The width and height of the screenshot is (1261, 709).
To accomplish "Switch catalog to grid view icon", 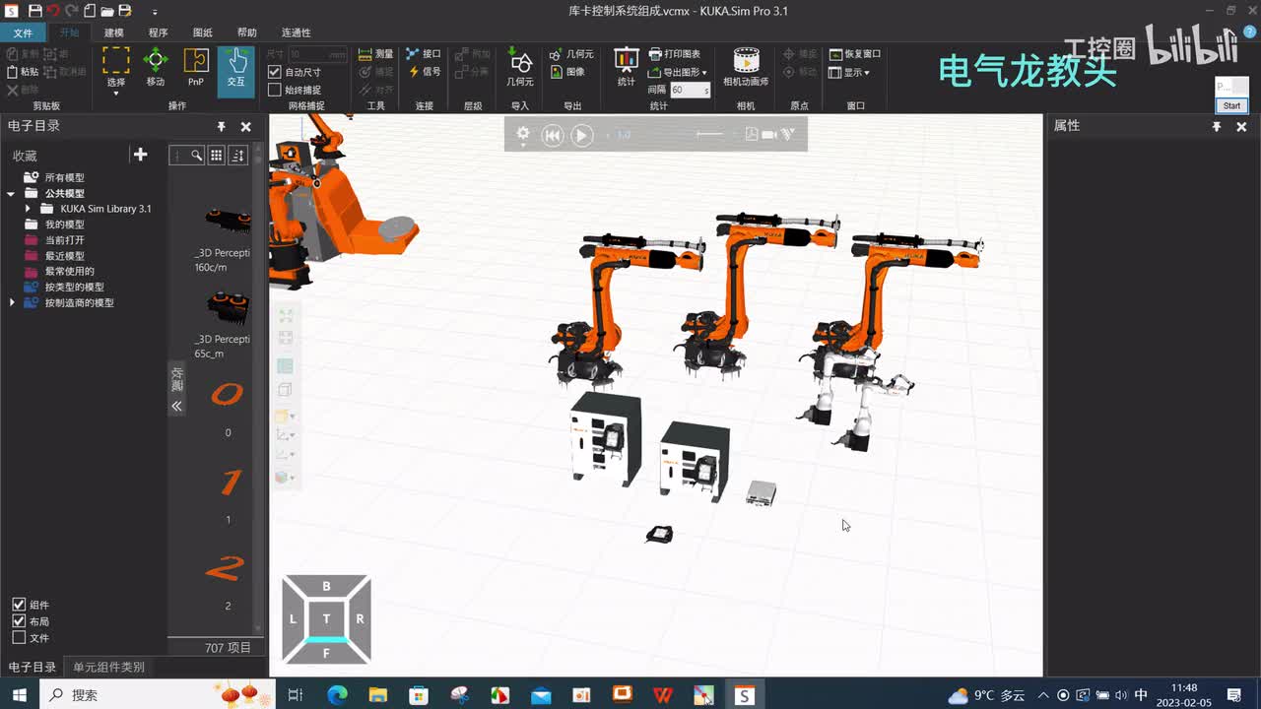I will (216, 156).
